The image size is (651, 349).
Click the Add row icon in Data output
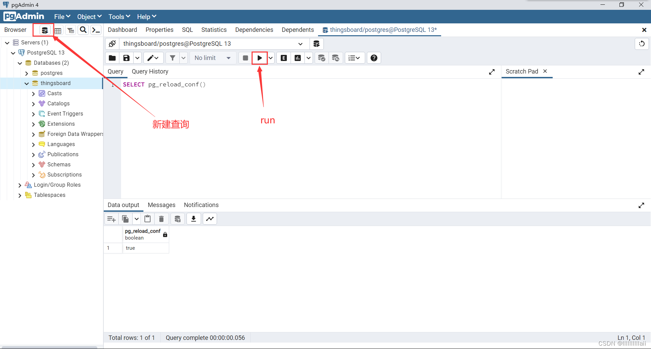coord(111,219)
